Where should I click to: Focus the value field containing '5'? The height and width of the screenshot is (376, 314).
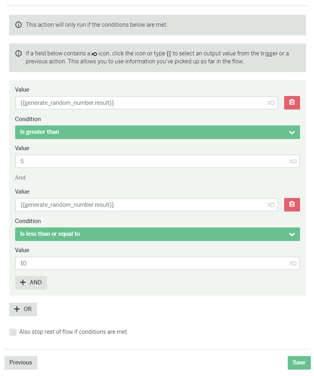click(x=151, y=161)
